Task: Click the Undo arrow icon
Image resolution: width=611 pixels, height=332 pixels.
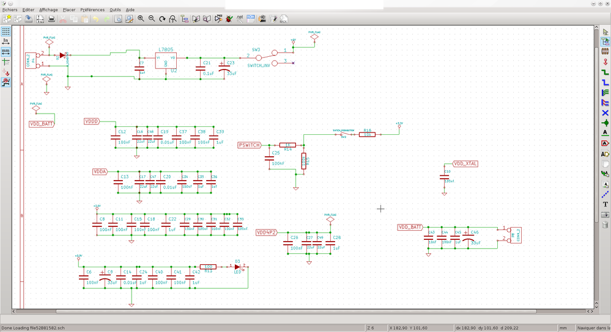Action: tap(95, 19)
